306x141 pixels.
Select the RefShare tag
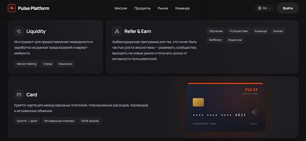(x=215, y=40)
